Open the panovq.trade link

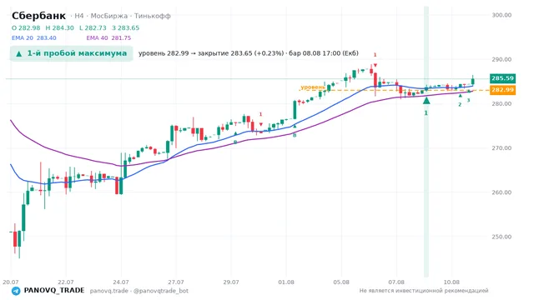[109, 291]
